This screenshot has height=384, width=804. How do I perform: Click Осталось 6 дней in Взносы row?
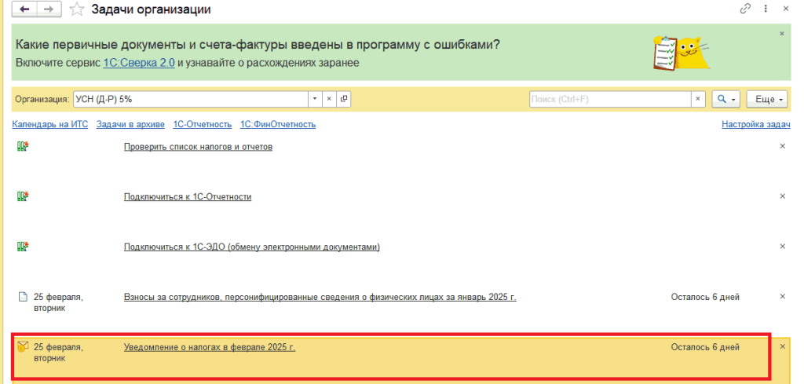(x=705, y=297)
